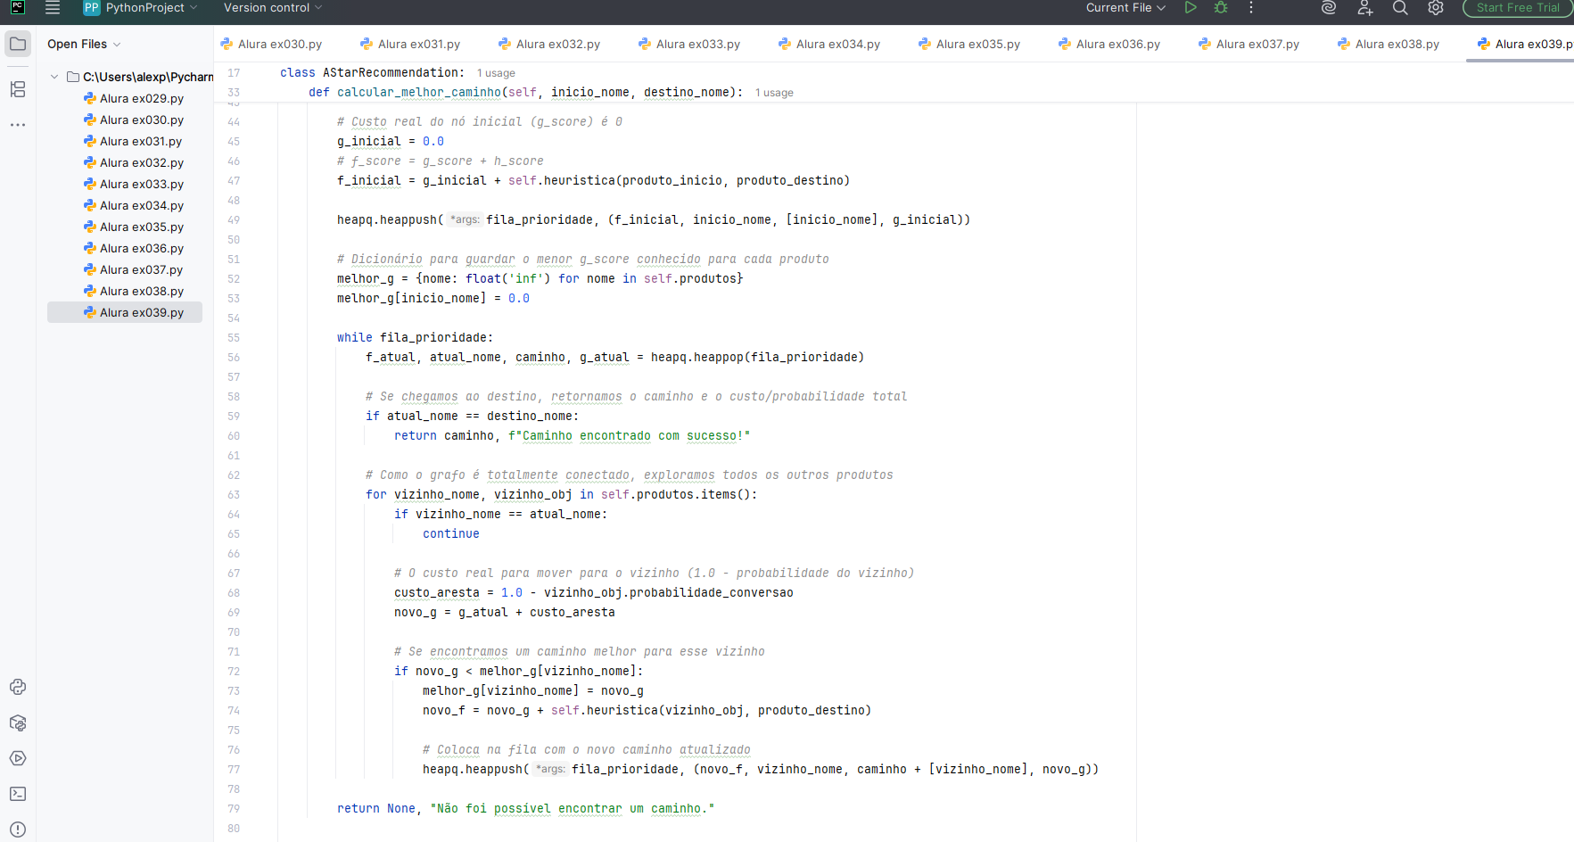
Task: Open more run actions menu
Action: [x=1251, y=8]
